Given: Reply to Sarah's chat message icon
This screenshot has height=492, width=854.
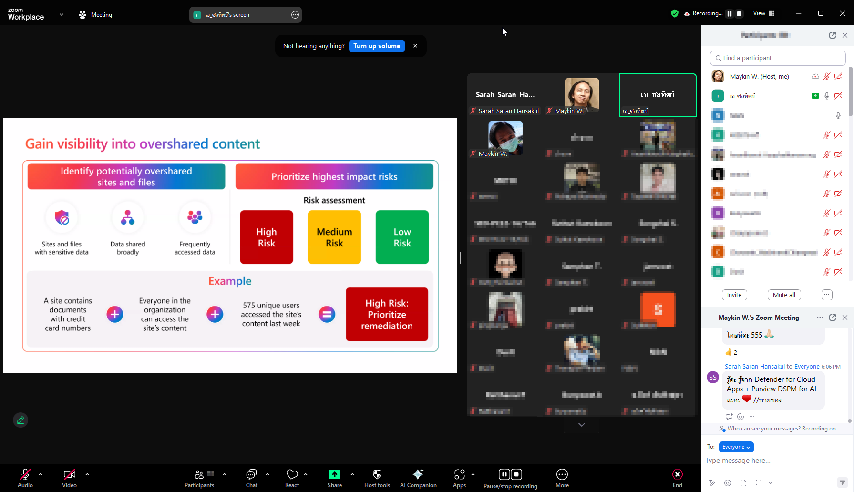Looking at the screenshot, I should (x=729, y=417).
